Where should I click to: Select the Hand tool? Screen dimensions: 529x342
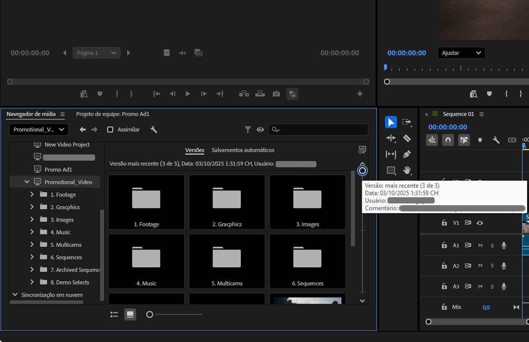click(x=407, y=170)
